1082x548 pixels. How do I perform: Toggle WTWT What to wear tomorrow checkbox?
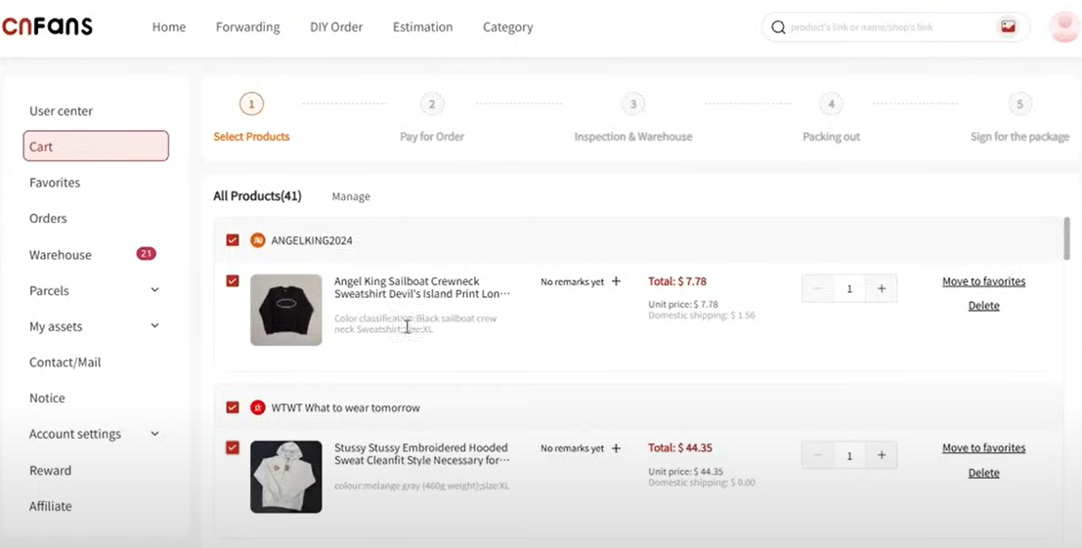tap(233, 407)
